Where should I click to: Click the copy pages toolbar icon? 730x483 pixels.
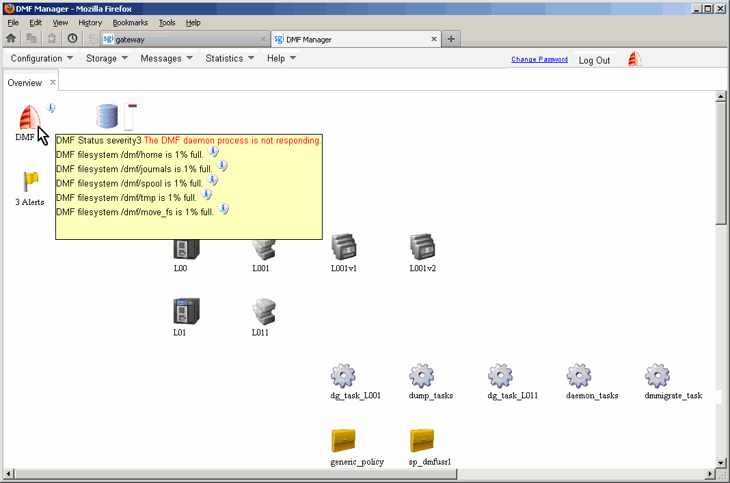coord(31,39)
